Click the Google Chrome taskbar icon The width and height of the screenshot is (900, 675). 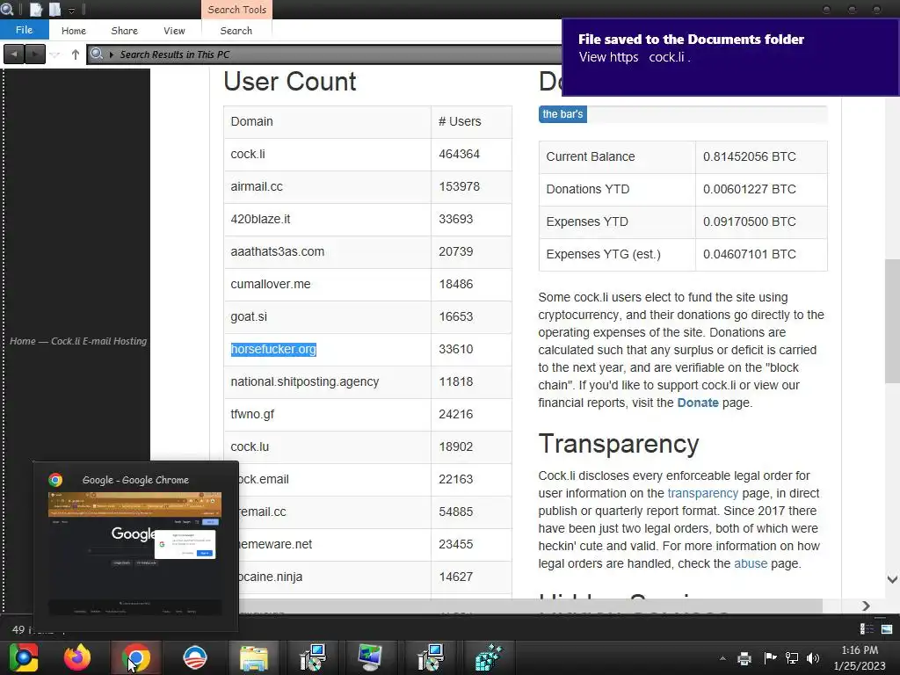tap(136, 657)
